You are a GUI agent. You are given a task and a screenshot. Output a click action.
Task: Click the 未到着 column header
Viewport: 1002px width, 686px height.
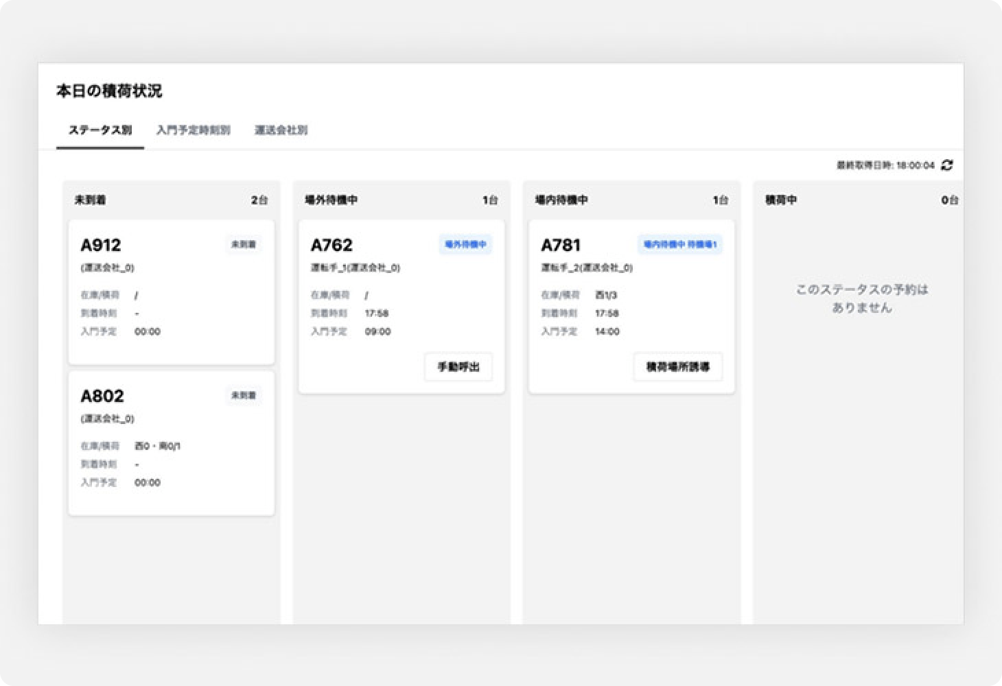coord(90,200)
